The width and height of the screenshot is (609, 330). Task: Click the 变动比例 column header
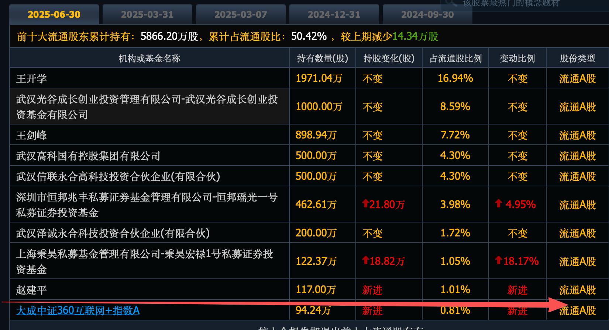517,59
